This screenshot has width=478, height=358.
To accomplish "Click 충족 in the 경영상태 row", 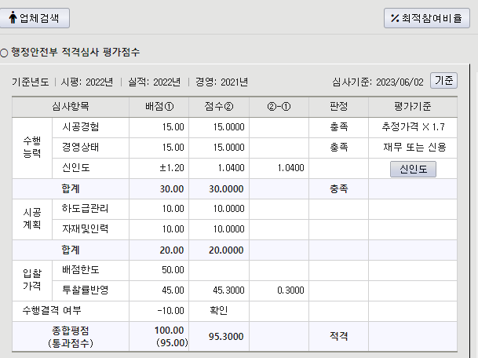I will 338,148.
